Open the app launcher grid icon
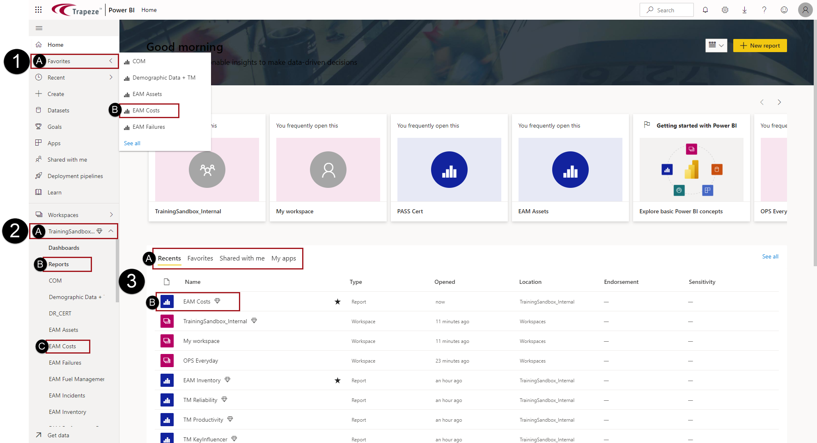The width and height of the screenshot is (817, 443). coord(38,10)
